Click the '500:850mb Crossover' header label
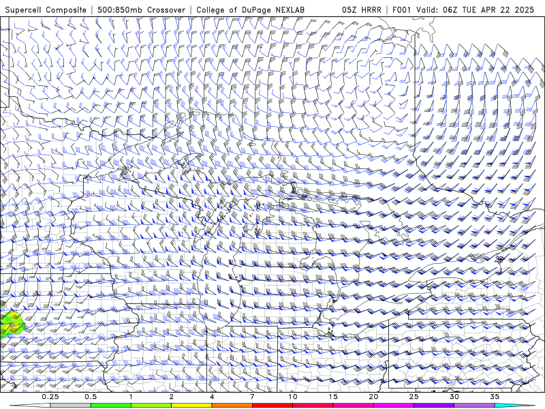The height and width of the screenshot is (409, 545). (142, 10)
